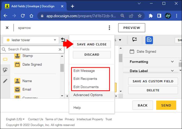Click the BACK button
Image resolution: width=182 pixels, height=129 pixels.
(x=142, y=105)
